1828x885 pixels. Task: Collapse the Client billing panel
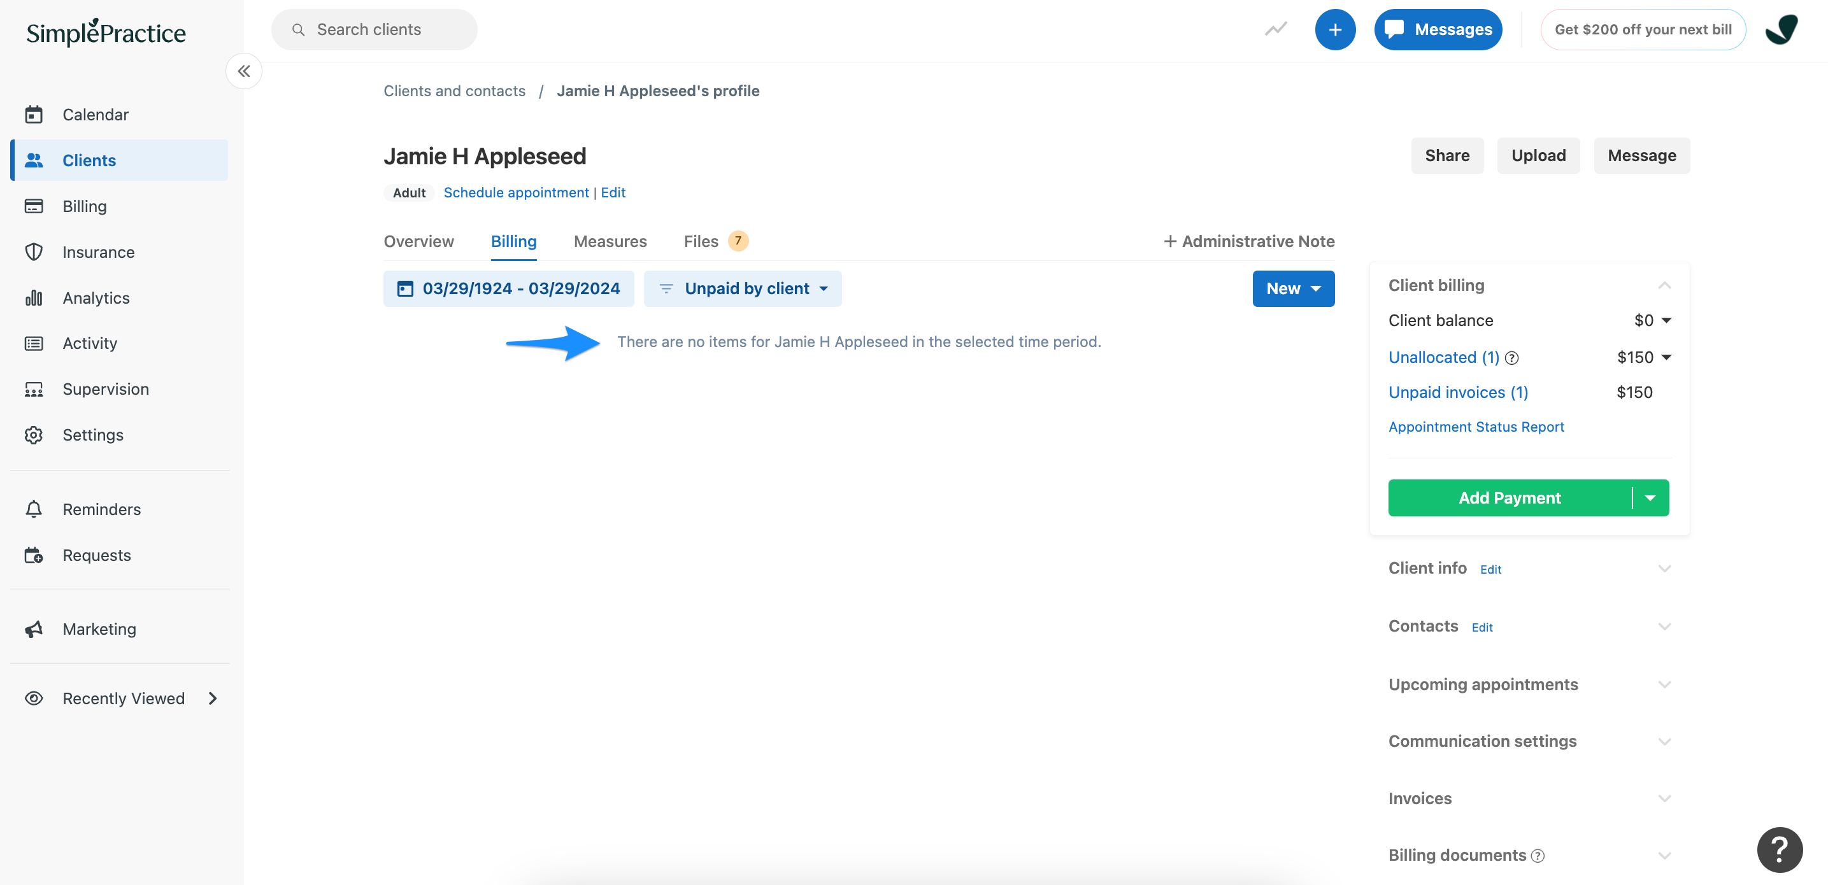click(x=1665, y=285)
